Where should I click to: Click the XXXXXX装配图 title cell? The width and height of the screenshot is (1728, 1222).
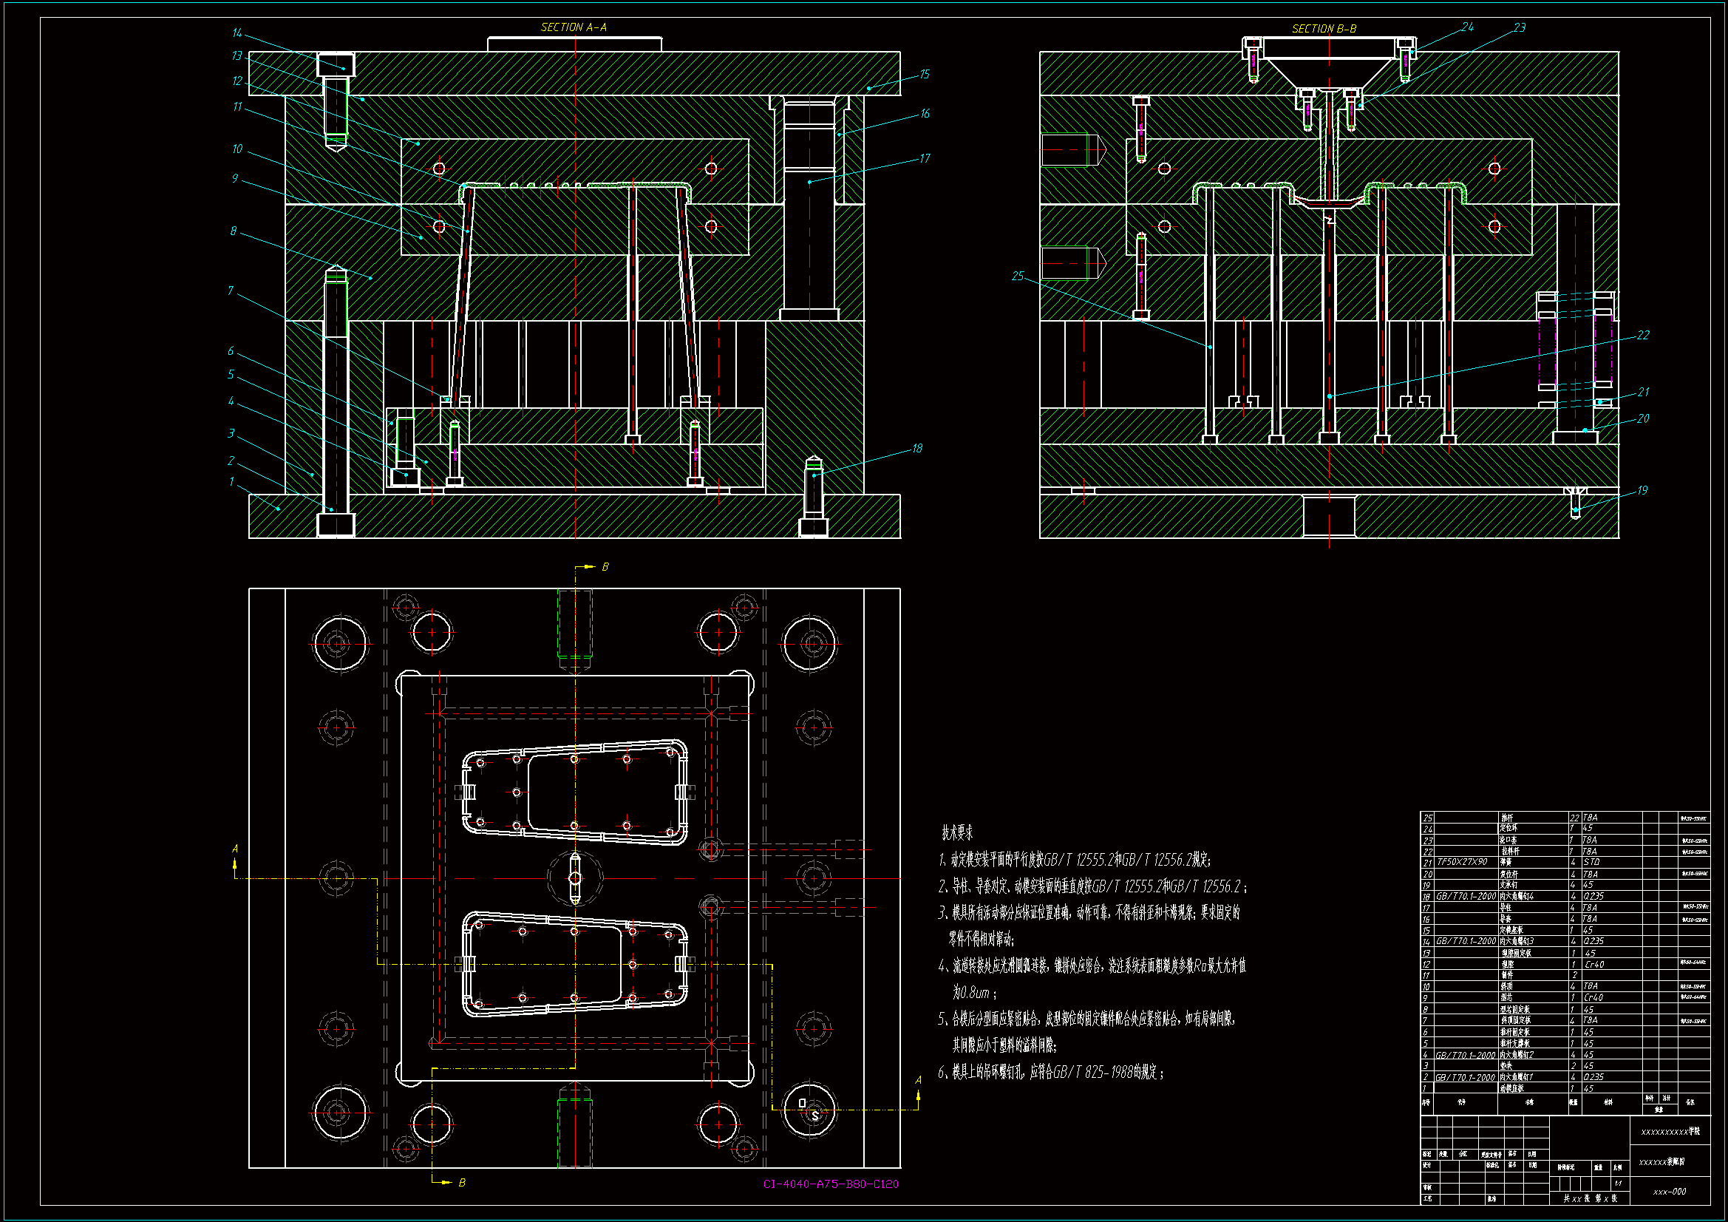point(1661,1162)
